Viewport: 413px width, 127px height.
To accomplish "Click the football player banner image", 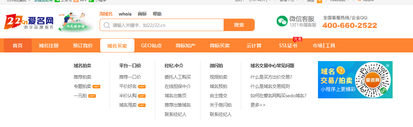I will click(75, 21).
